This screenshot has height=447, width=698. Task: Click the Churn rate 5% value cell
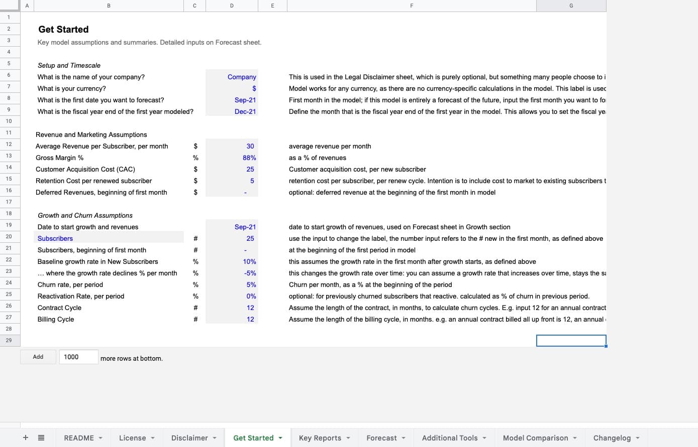pyautogui.click(x=232, y=284)
